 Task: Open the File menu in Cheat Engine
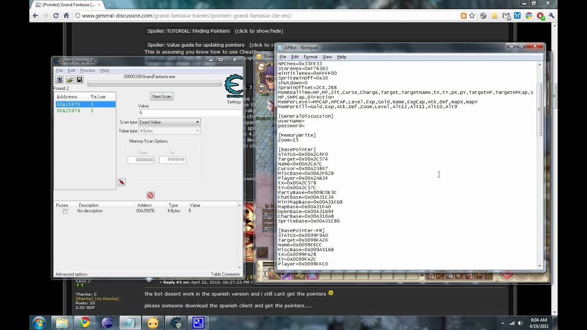tap(59, 71)
